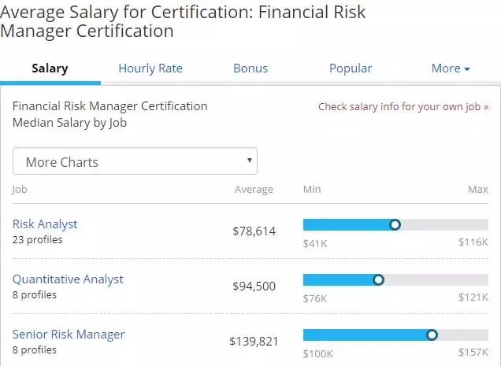The image size is (501, 366).
Task: Click the Quantitative Analyst salary range marker
Action: 378,279
